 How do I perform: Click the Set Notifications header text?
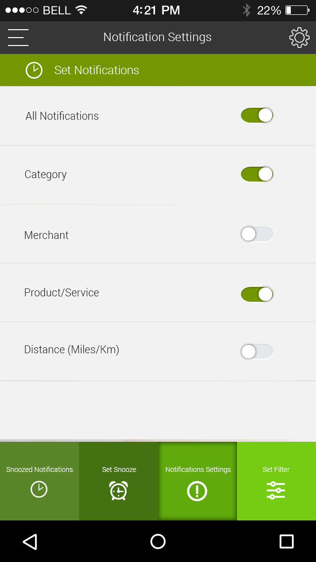tap(97, 70)
